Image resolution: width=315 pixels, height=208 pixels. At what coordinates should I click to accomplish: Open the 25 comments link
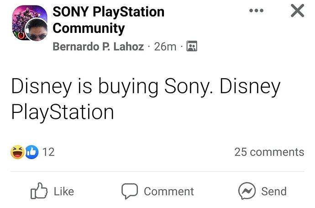pyautogui.click(x=269, y=152)
